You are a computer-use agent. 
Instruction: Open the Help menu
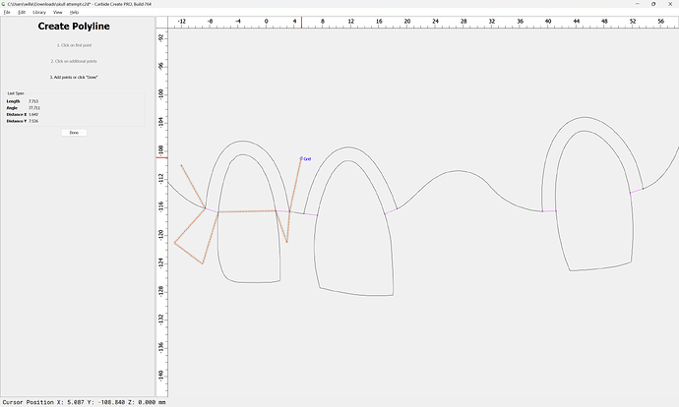tap(74, 12)
